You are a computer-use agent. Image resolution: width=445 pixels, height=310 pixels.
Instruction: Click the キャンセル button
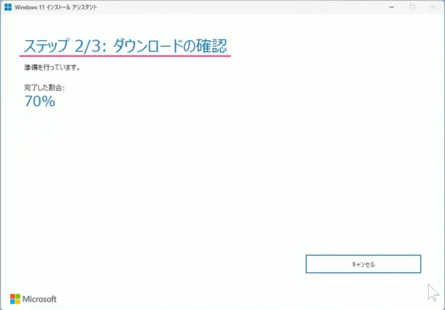coord(363,264)
